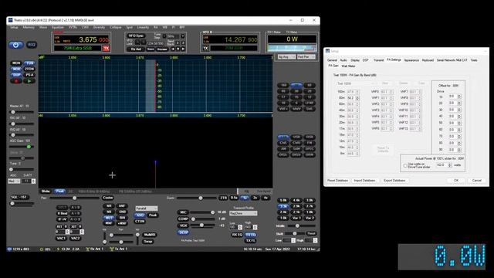The height and width of the screenshot is (278, 494).
Task: Toggle the MultiRX button
Action: coord(149,235)
